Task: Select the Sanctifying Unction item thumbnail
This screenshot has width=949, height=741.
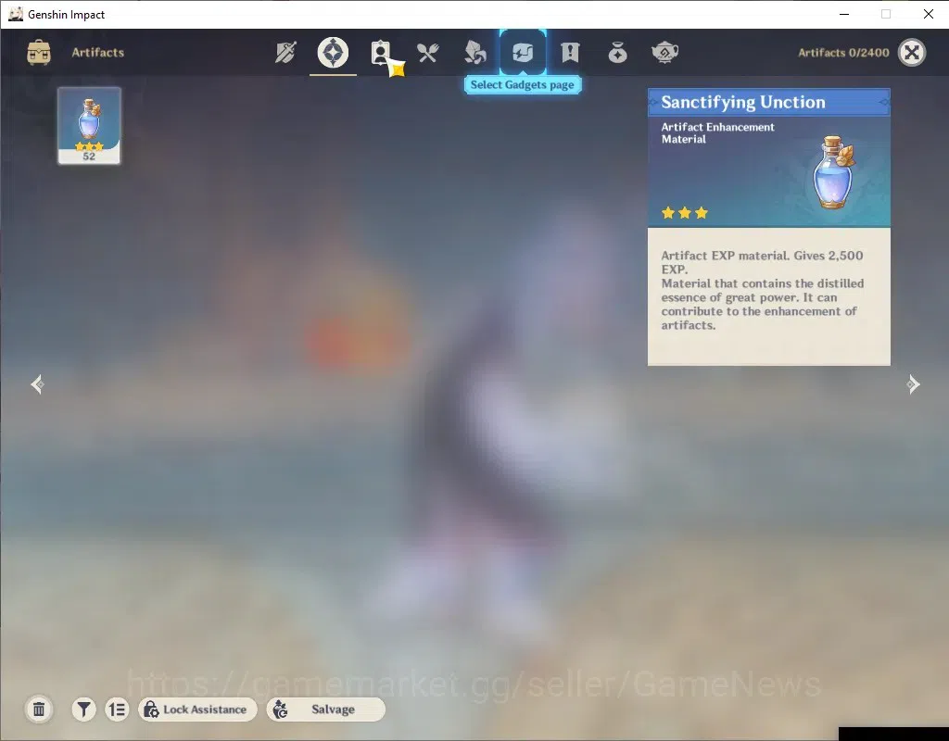Action: coord(89,126)
